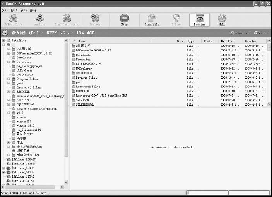Open the File menu
Viewport: 272px width, 197px height.
[x=5, y=10]
